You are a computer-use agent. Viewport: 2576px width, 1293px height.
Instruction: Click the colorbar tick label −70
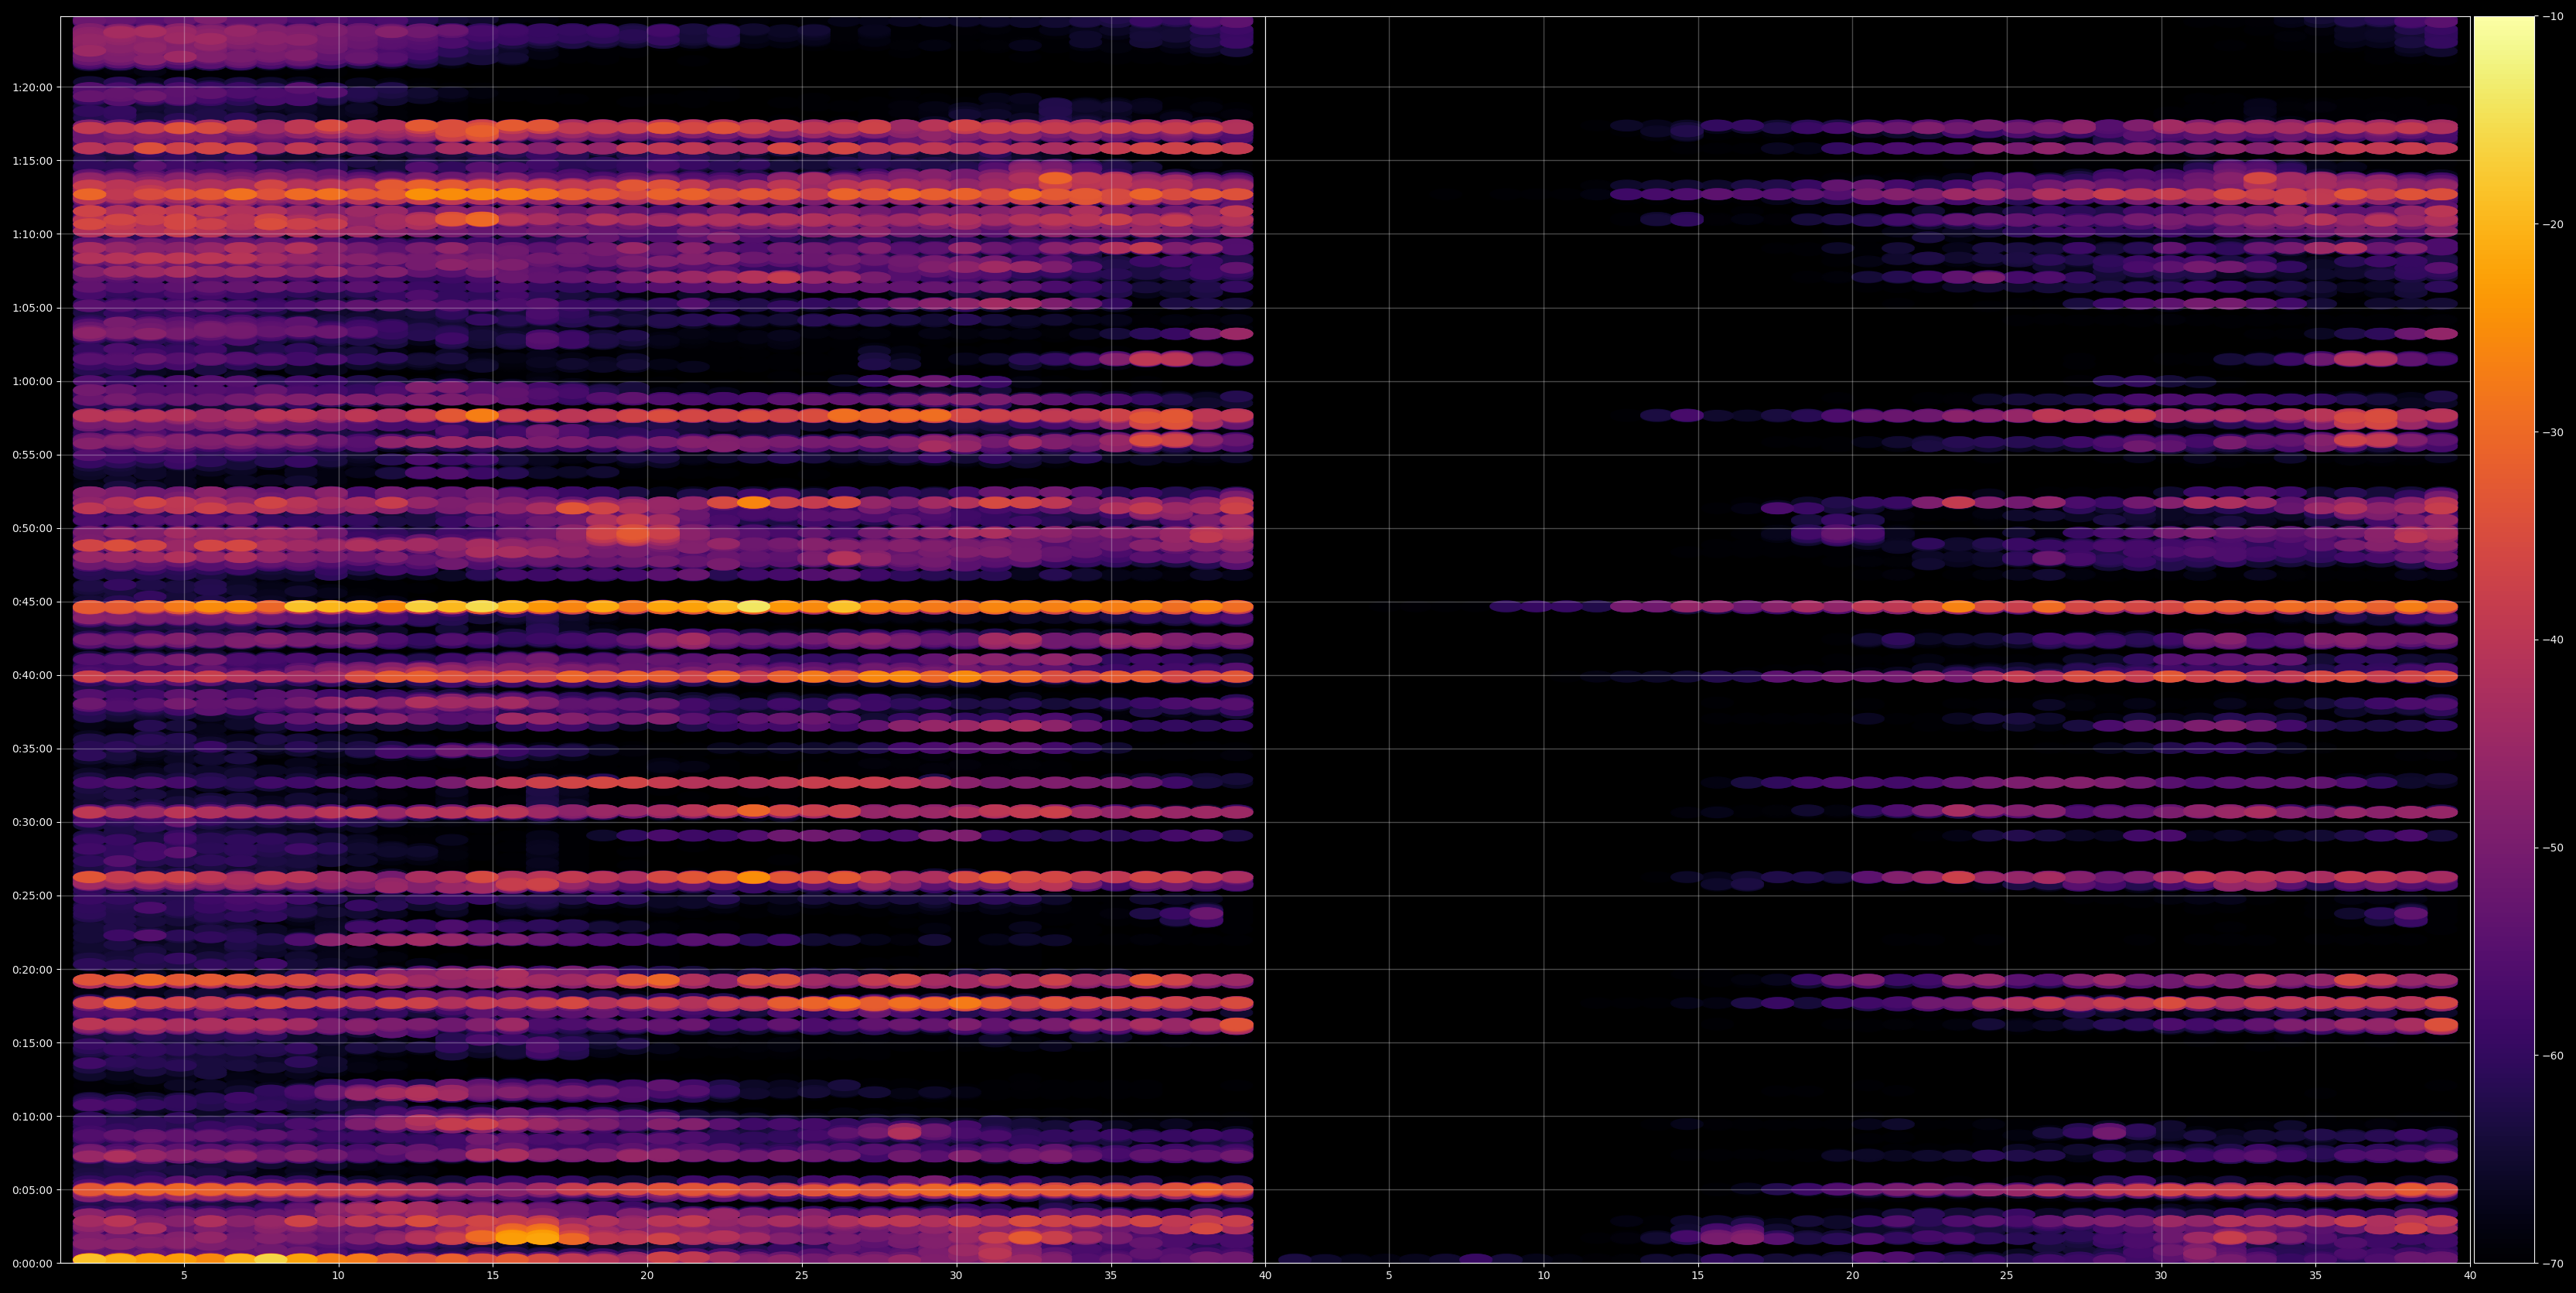(x=2553, y=1264)
